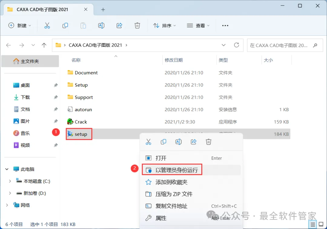This screenshot has height=229, width=327.
Task: Expand the 网络 tree node
Action: pos(7,205)
